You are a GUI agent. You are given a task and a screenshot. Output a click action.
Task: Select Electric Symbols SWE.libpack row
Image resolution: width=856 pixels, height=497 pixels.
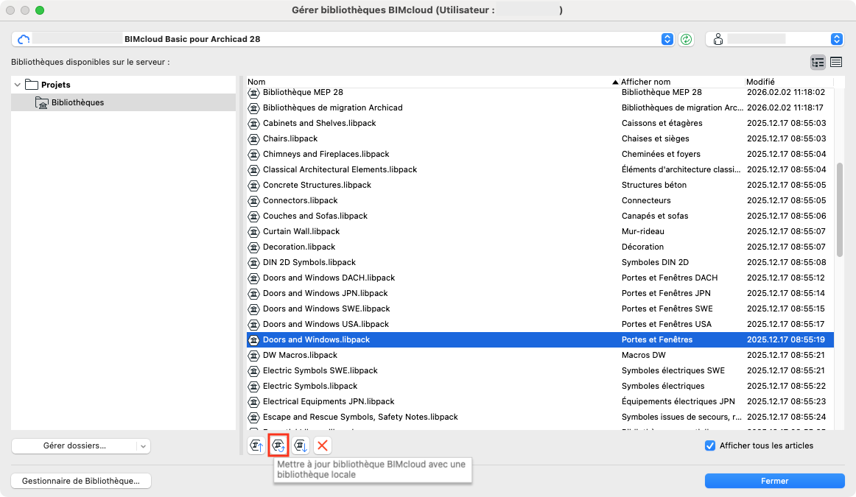point(540,370)
